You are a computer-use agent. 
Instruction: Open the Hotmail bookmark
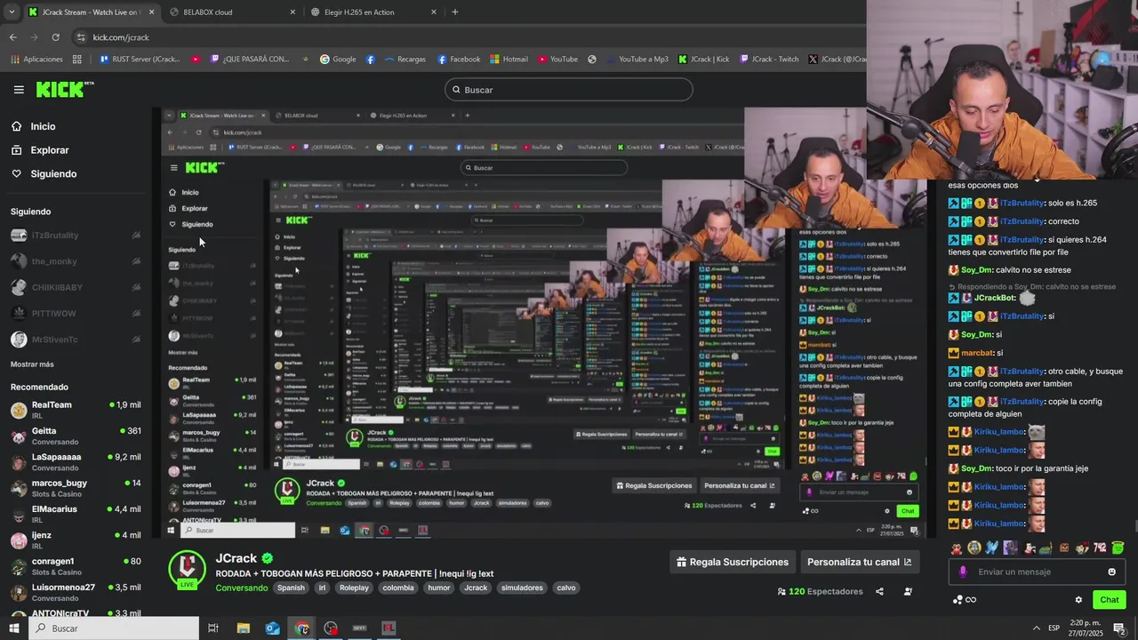tap(508, 60)
